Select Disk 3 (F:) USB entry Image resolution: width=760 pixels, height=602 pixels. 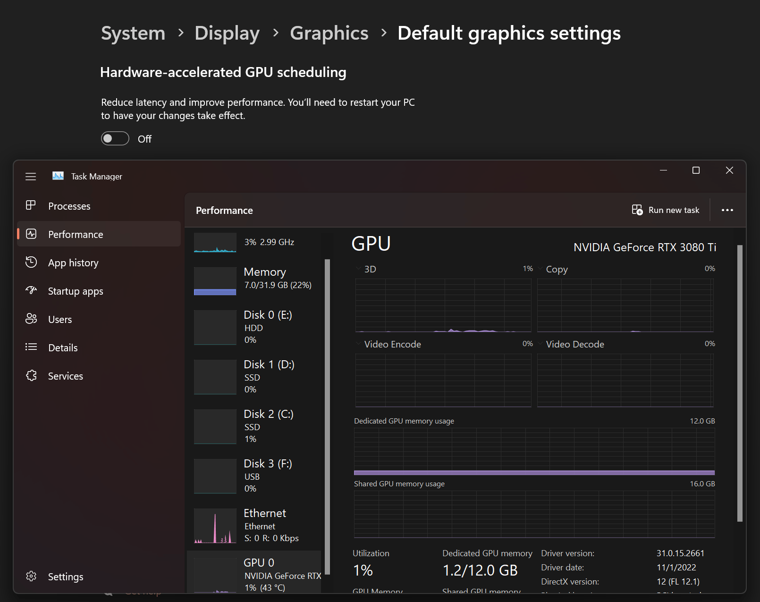click(x=255, y=476)
